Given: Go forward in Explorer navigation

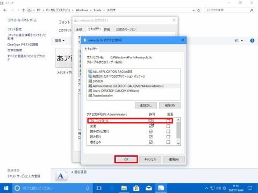Looking at the screenshot, I should pos(12,10).
